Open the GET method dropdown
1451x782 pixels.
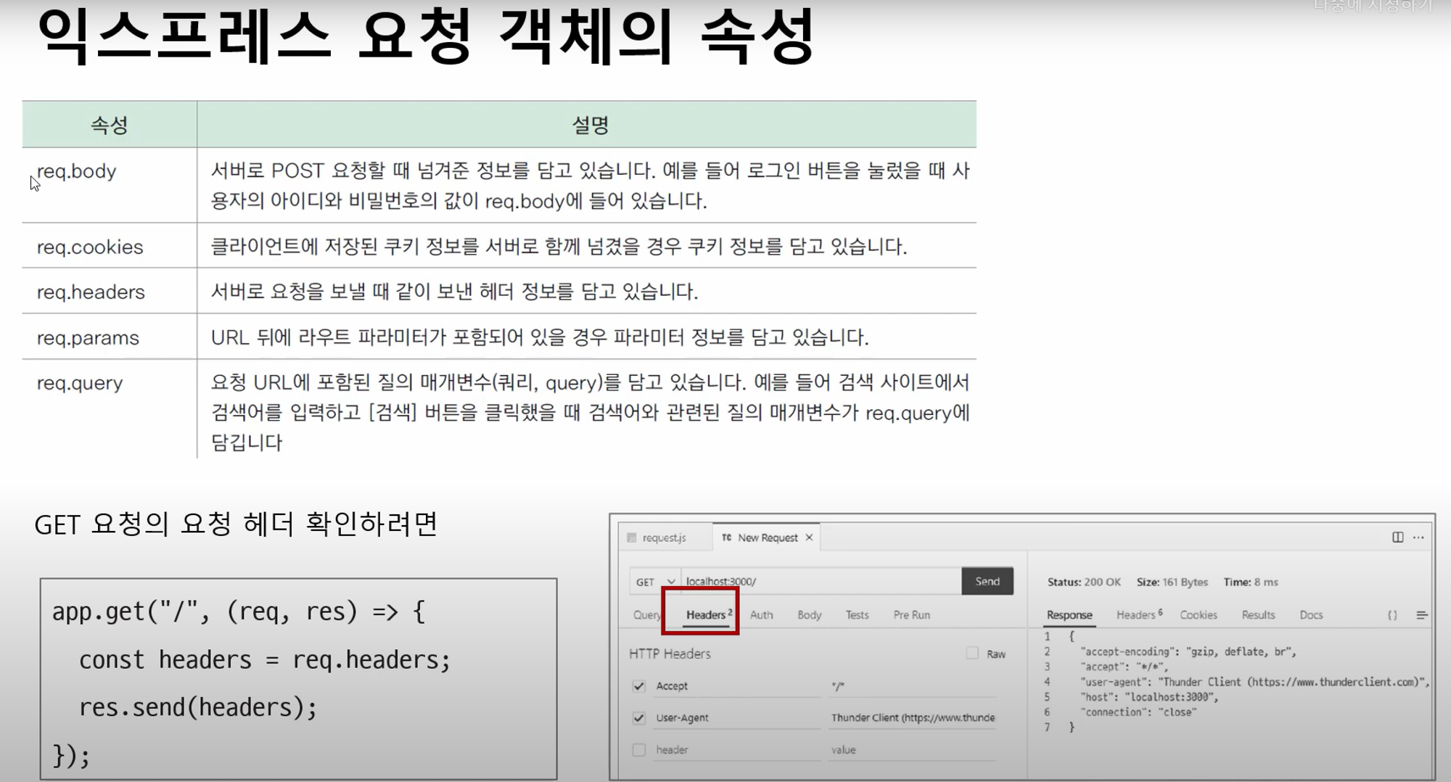[655, 582]
